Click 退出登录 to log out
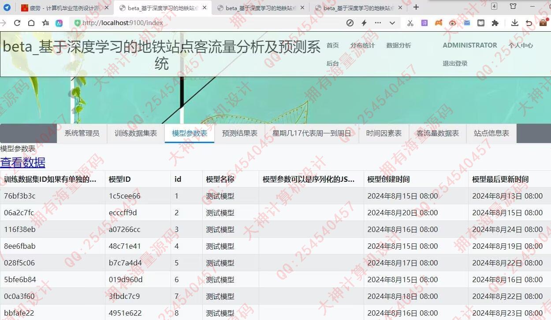Viewport: 551px width, 320px height. 455,63
